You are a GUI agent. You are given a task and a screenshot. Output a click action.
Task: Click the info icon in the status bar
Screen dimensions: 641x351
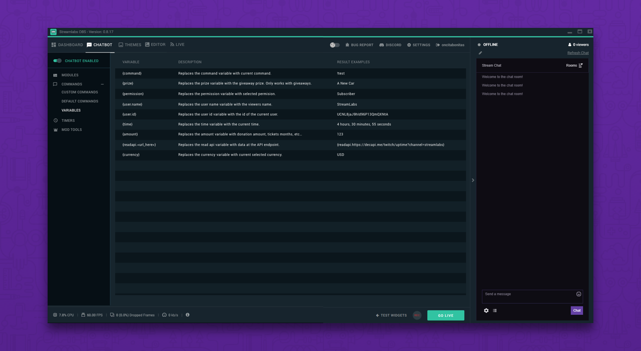(x=188, y=315)
